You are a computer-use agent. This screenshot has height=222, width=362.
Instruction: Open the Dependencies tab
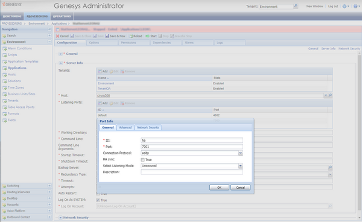(x=166, y=43)
